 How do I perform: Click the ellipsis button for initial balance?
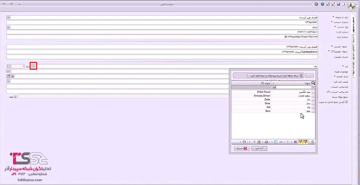(x=8, y=71)
